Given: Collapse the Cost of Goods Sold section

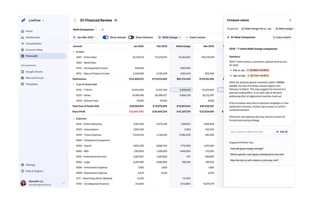Looking at the screenshot, I should click(x=74, y=84).
